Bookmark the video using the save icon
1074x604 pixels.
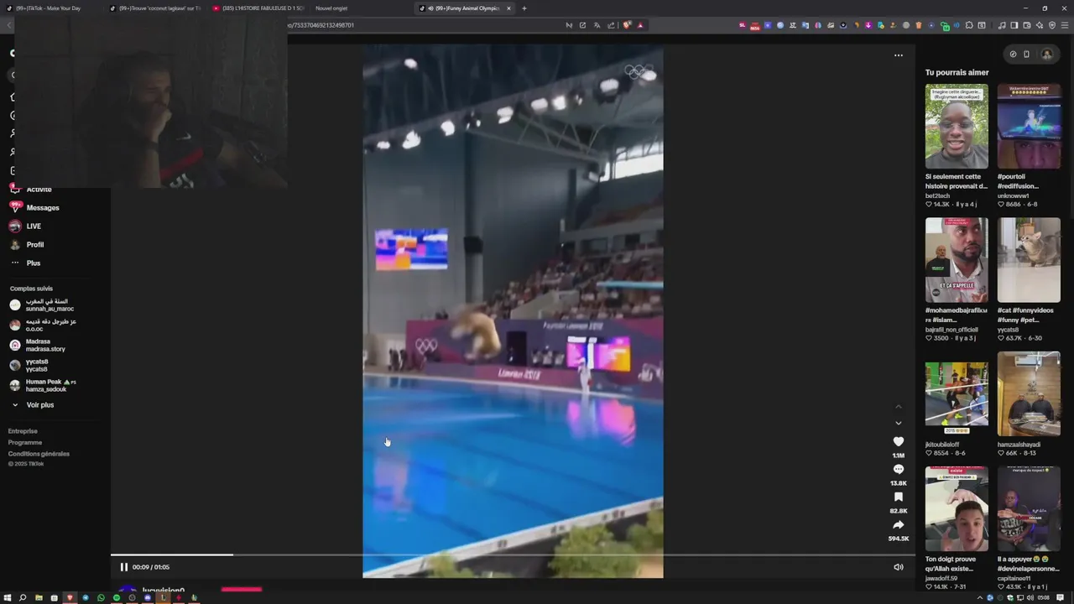(x=898, y=497)
